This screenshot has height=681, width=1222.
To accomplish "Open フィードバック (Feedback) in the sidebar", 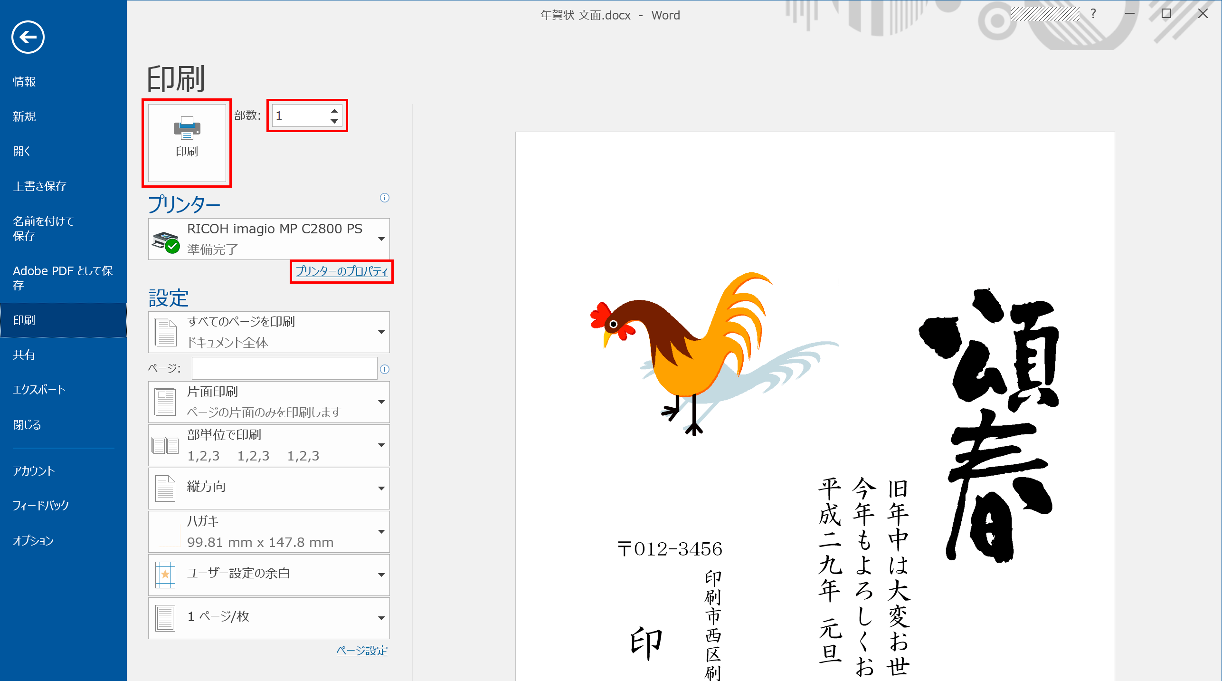I will [x=63, y=506].
